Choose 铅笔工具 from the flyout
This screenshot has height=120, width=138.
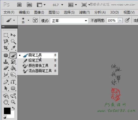[38, 61]
